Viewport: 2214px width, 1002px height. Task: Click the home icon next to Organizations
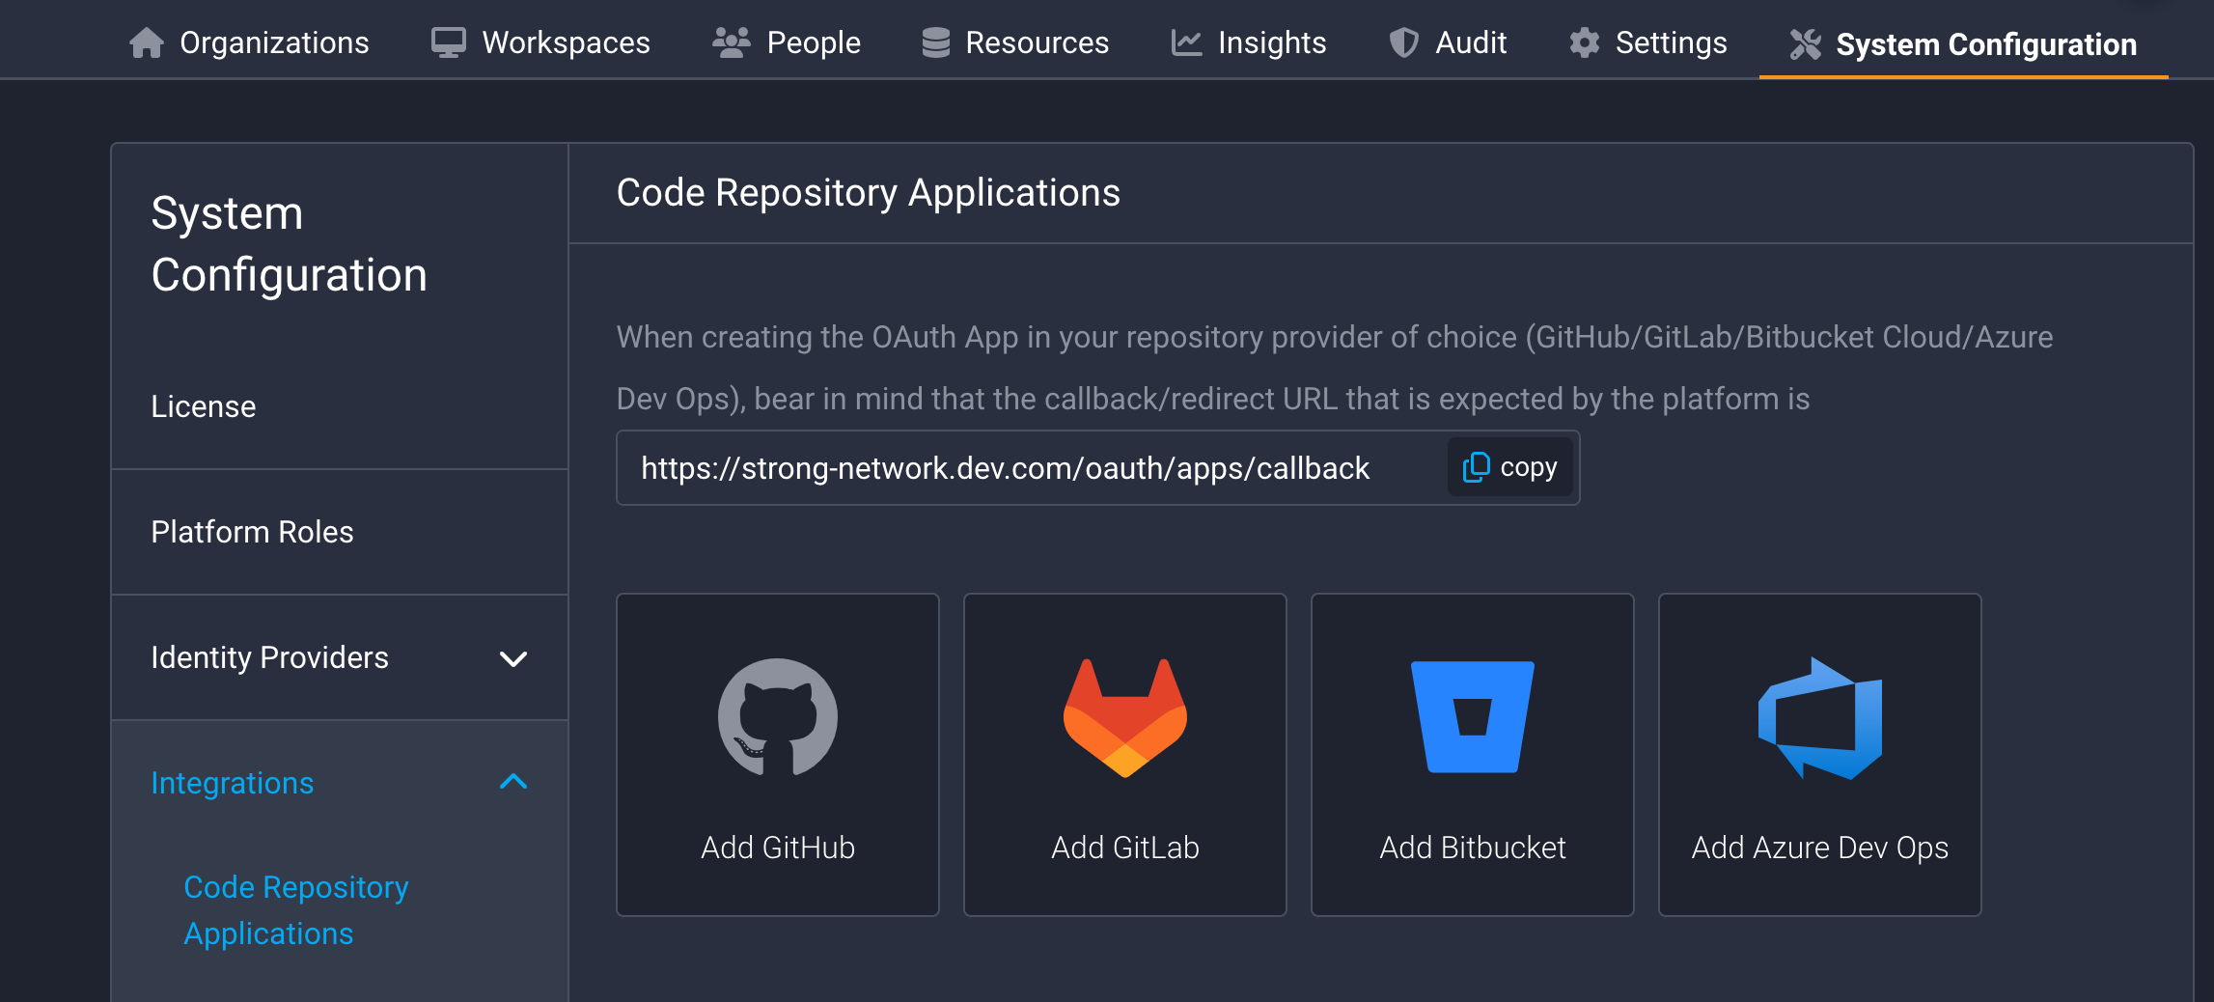pos(147,42)
